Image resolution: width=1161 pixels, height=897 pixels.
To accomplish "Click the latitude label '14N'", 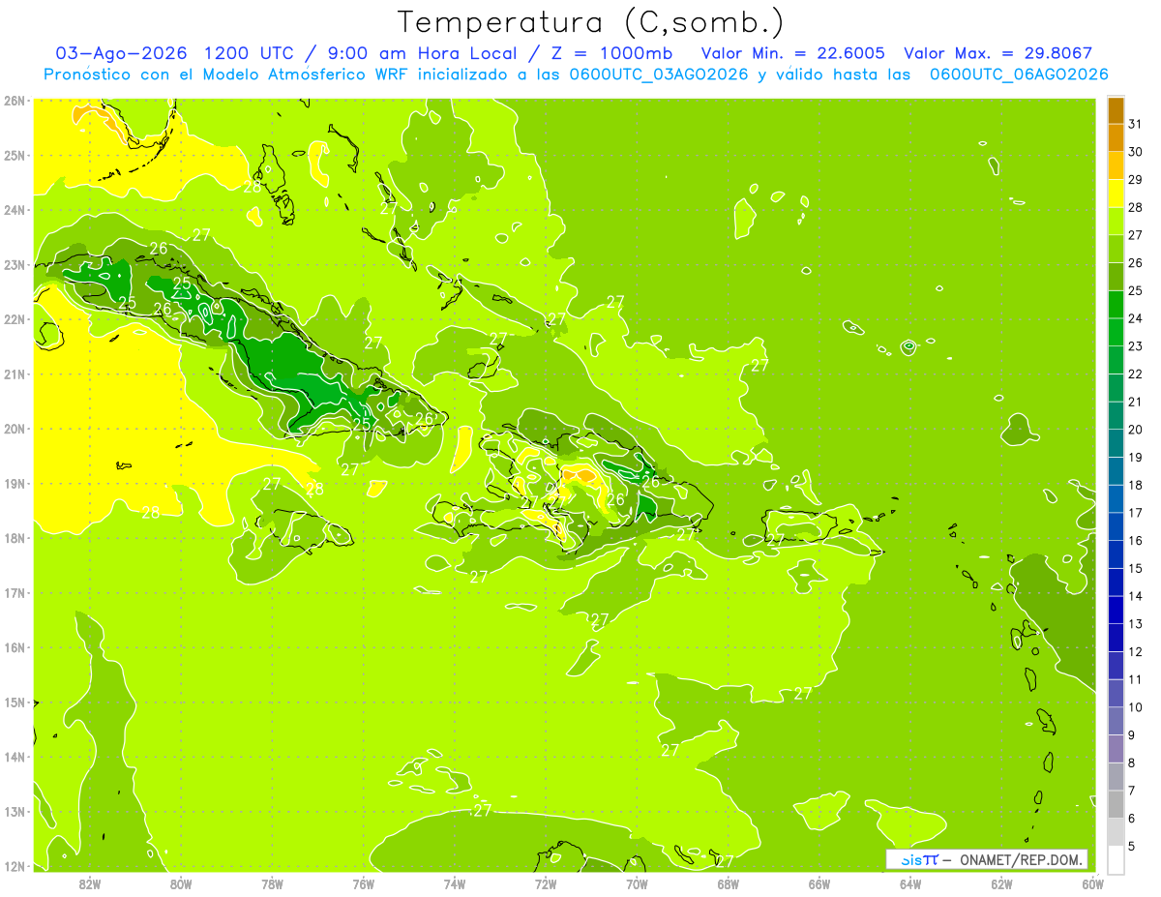I will (15, 757).
